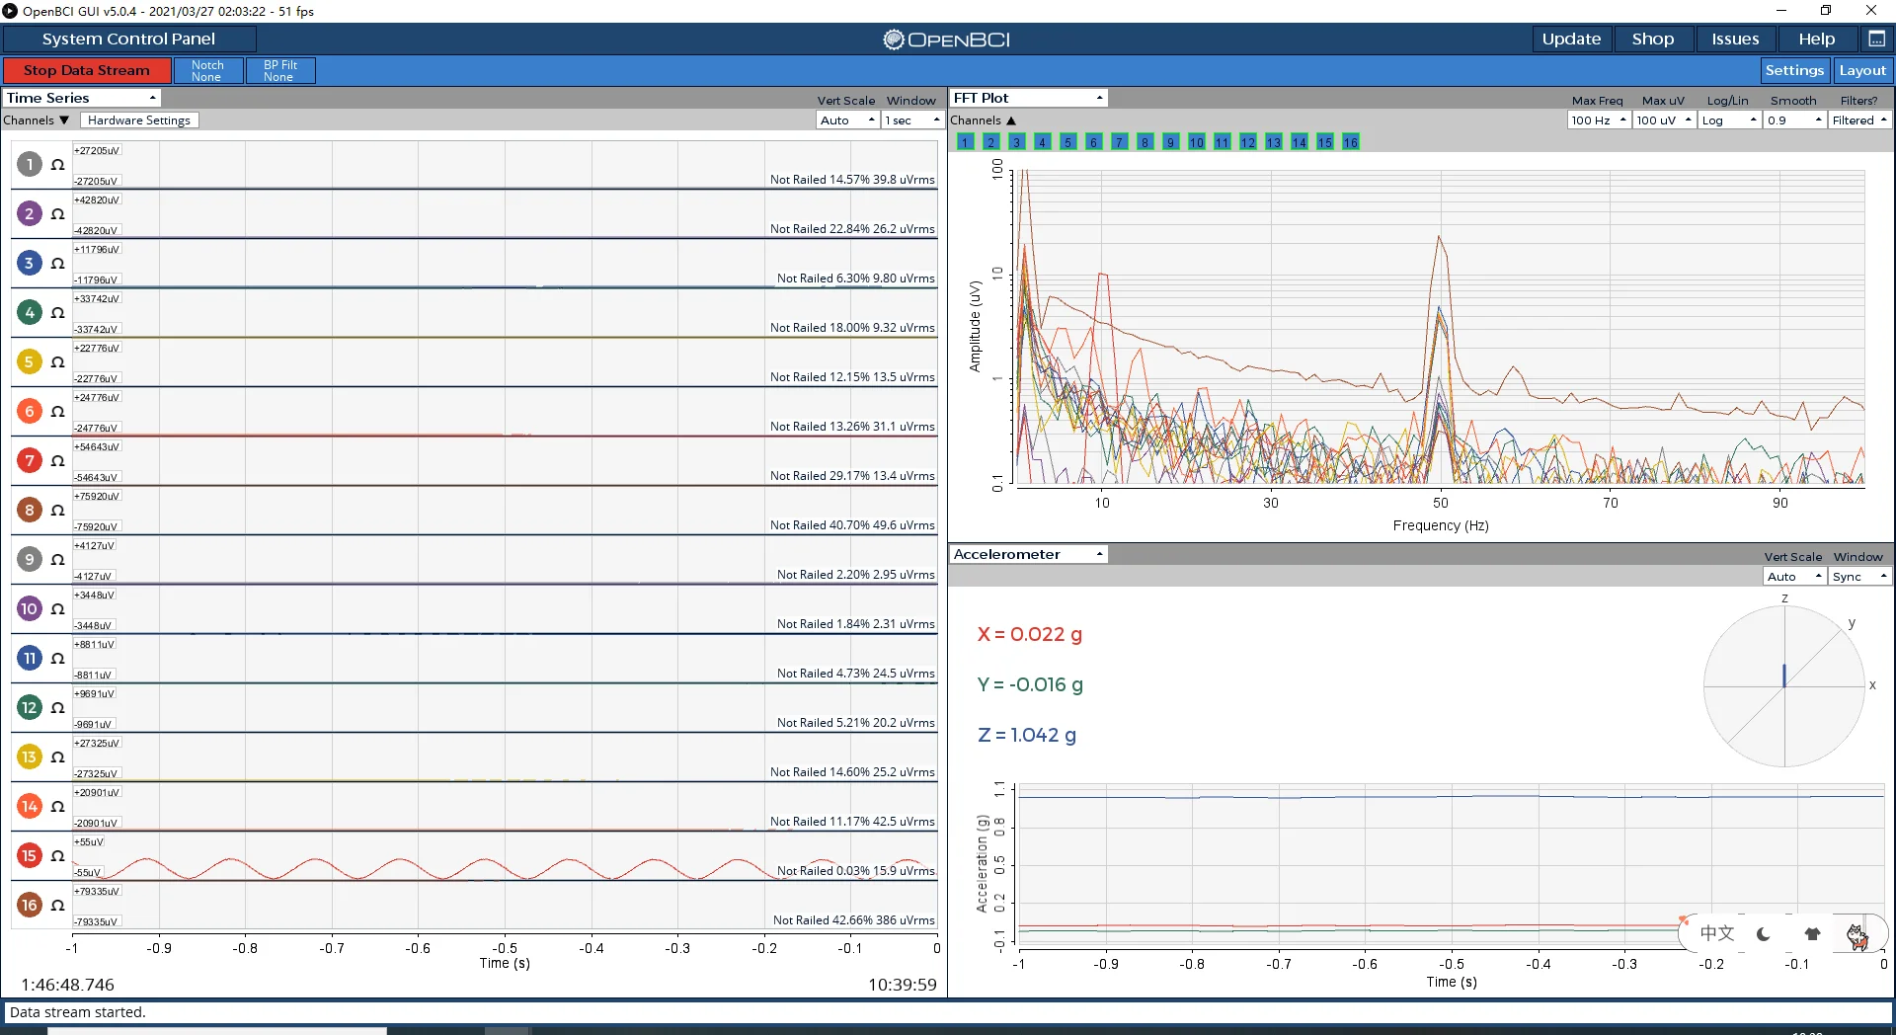Open Hardware Settings

[139, 120]
